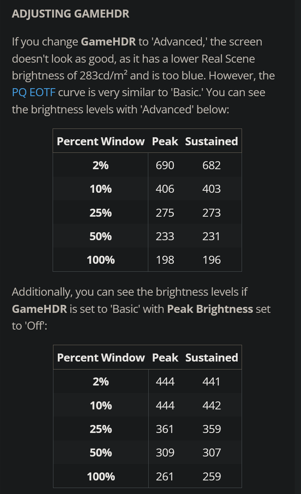Click Percent Window header in first table
The image size is (301, 494).
click(x=100, y=141)
